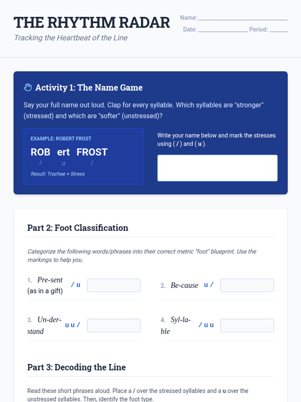Click the subtitle Tracking the Heartbeat of the Line
This screenshot has height=402, width=301.
[71, 38]
